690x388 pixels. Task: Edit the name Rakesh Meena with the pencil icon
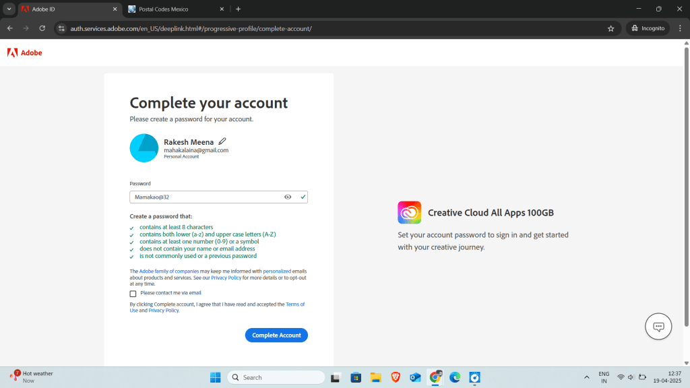coord(222,141)
